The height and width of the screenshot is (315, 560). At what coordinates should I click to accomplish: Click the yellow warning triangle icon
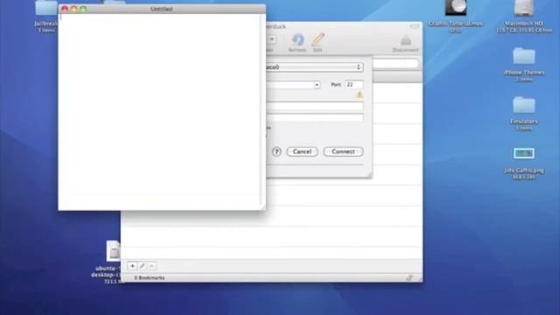(360, 95)
